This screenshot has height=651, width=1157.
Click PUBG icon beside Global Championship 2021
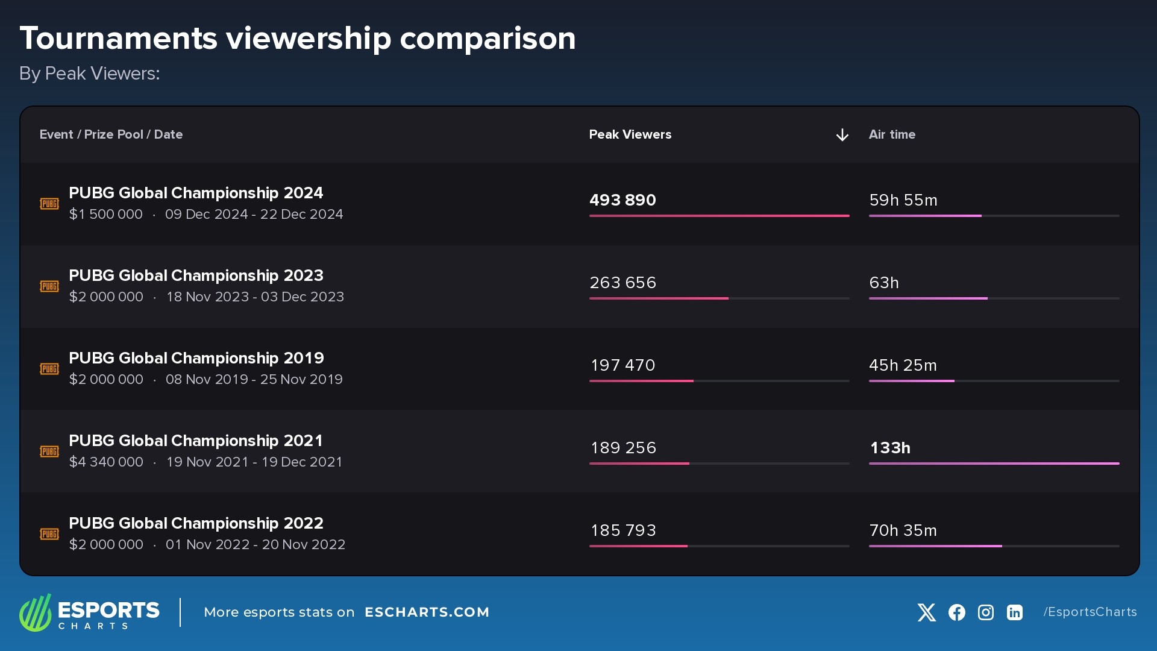click(49, 451)
